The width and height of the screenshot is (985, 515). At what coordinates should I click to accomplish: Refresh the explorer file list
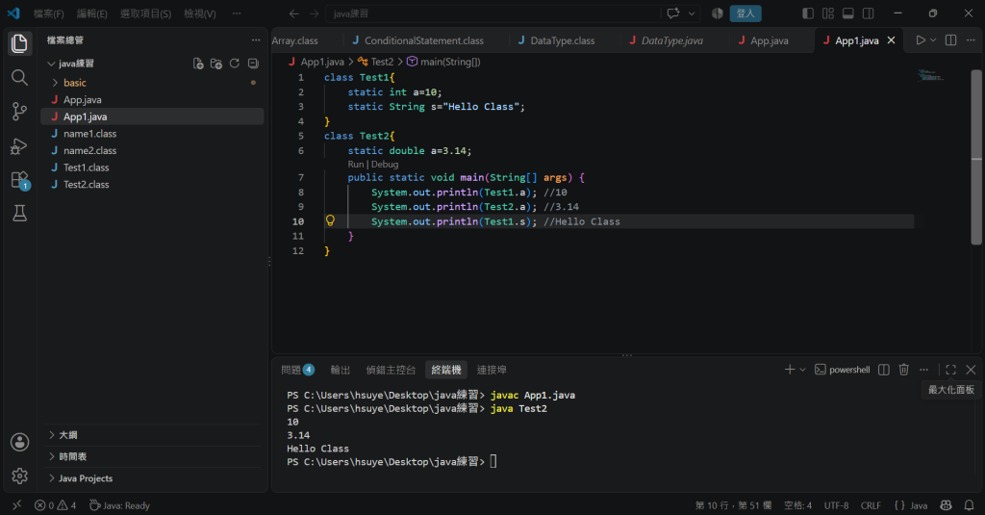(x=235, y=64)
